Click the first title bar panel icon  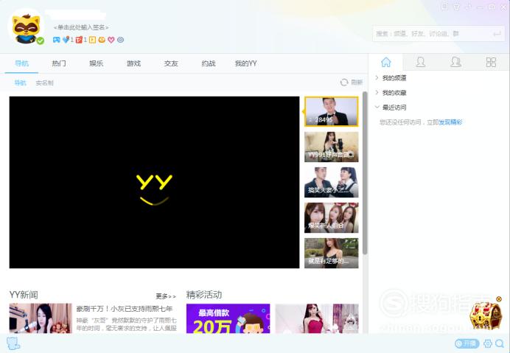(444, 6)
